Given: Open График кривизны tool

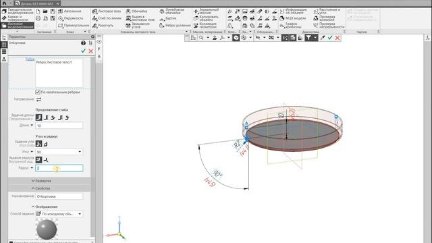Looking at the screenshot, I should (290, 26).
